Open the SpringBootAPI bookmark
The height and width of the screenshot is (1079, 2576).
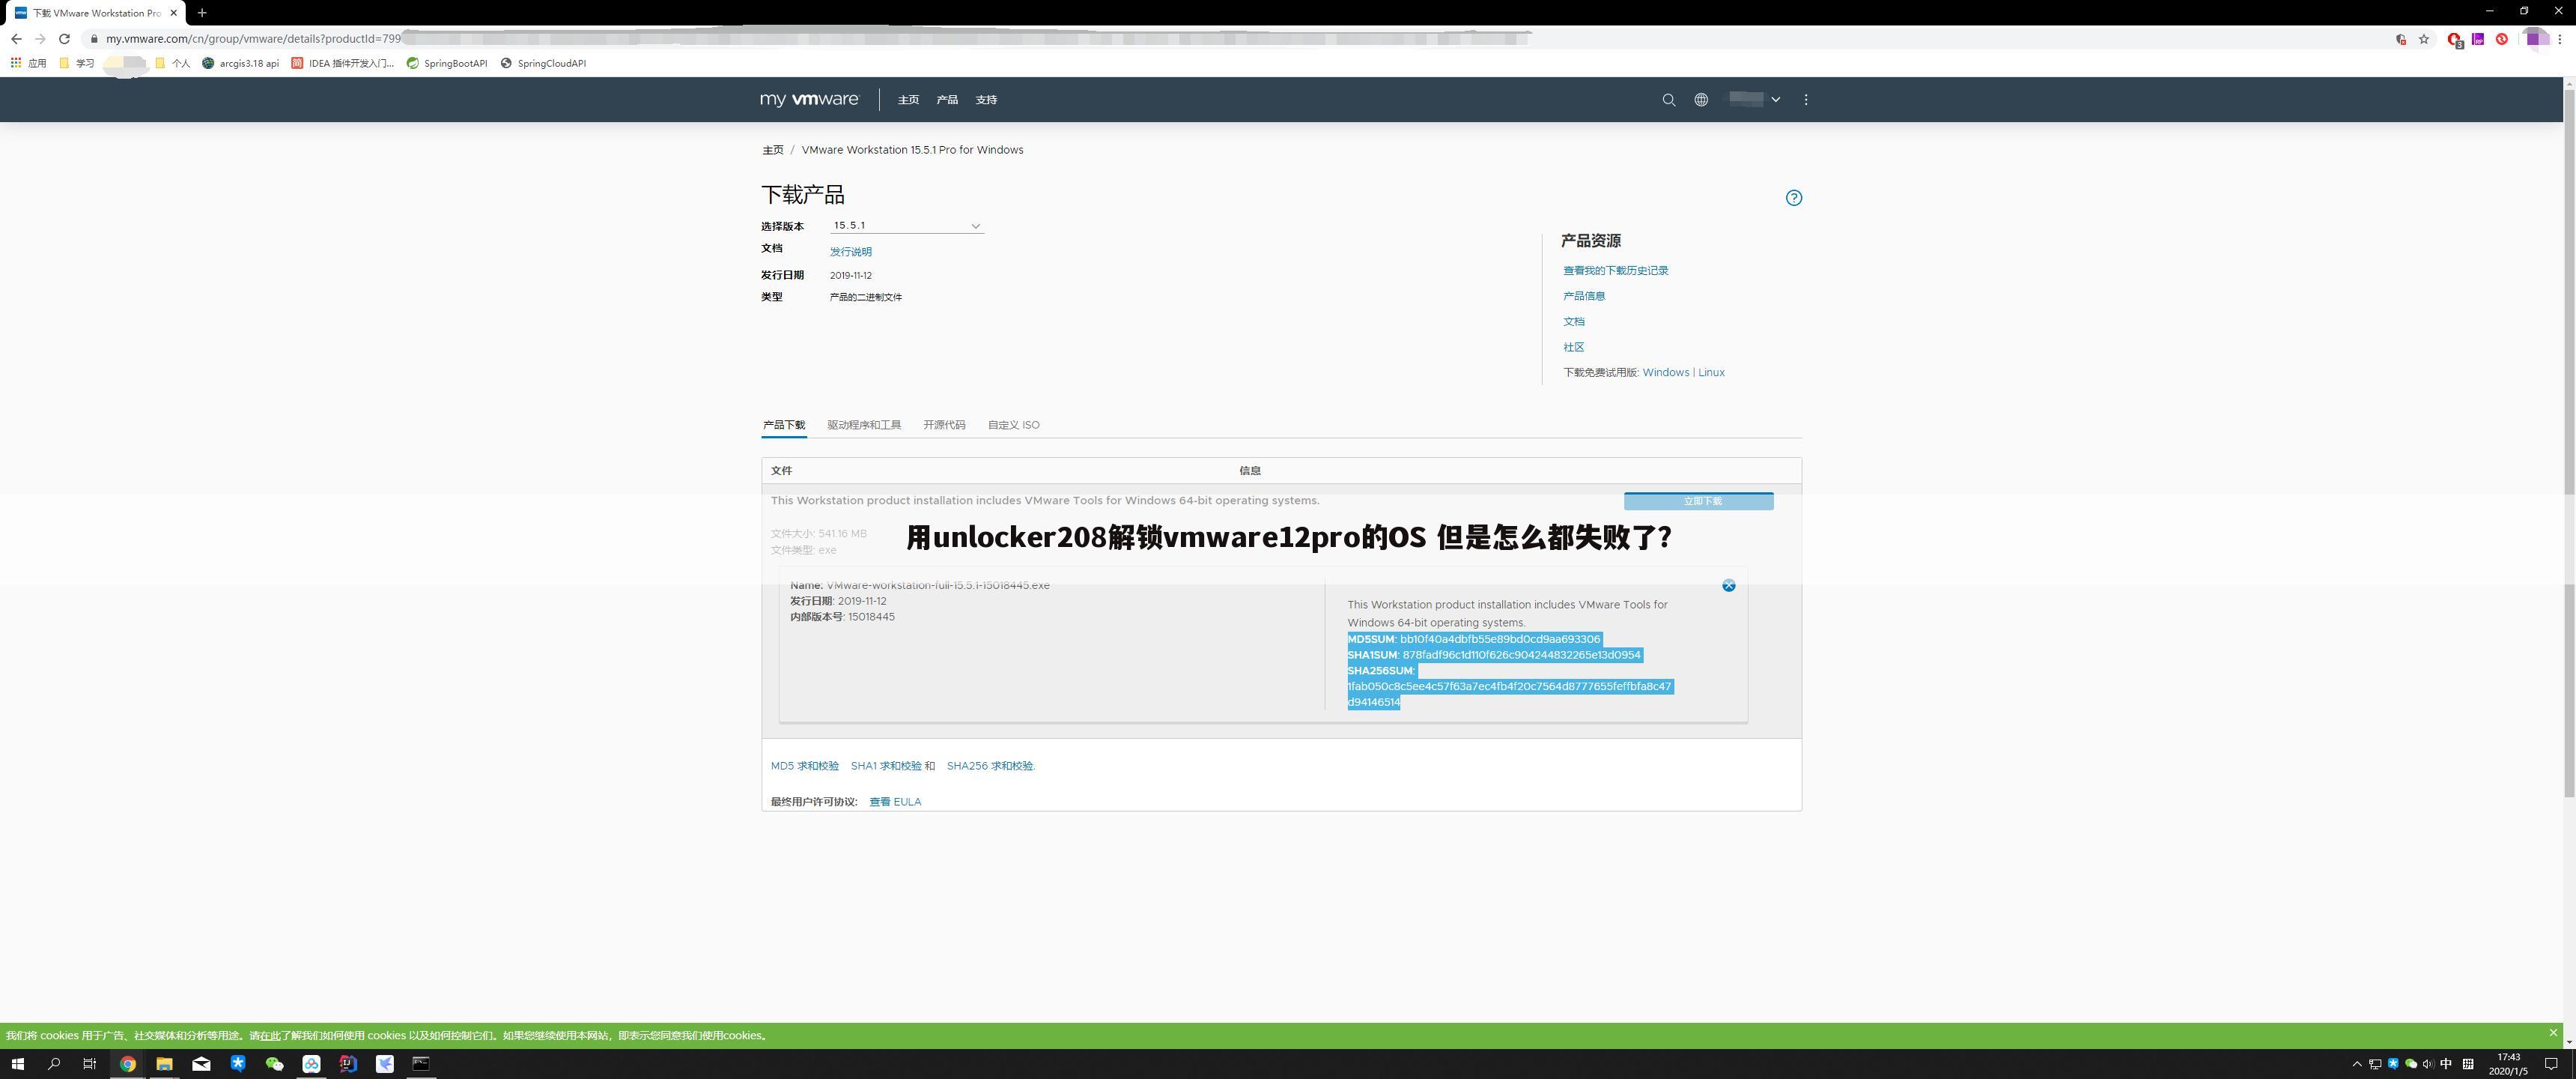point(447,63)
